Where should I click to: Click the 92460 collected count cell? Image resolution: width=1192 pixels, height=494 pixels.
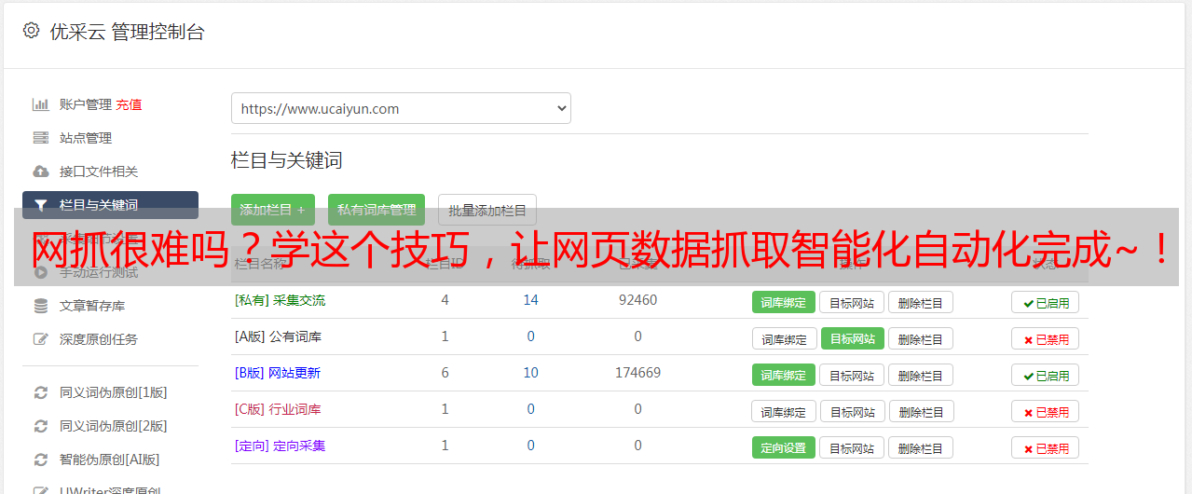(637, 300)
